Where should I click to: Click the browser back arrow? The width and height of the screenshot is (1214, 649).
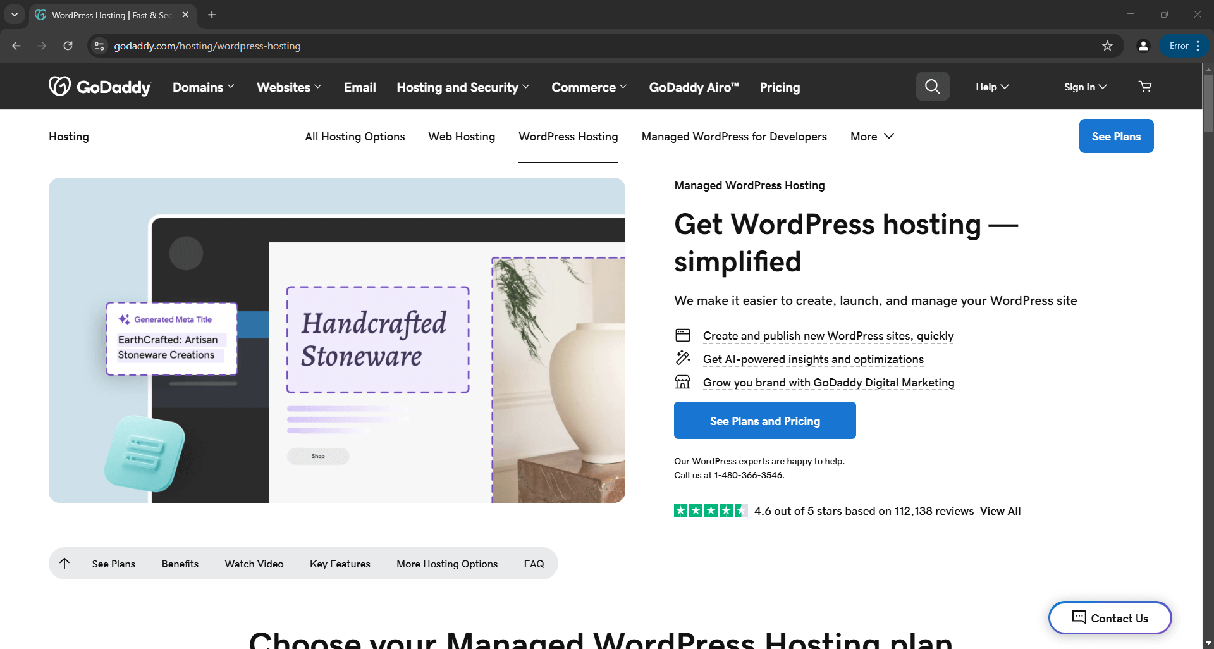(16, 46)
